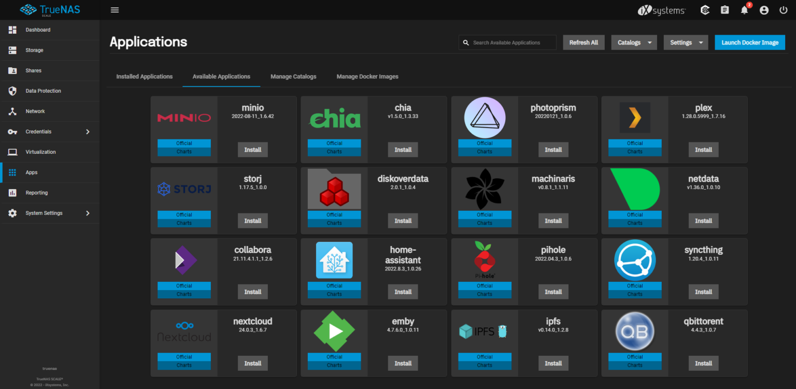Click the Search Available Applications field

pyautogui.click(x=507, y=42)
